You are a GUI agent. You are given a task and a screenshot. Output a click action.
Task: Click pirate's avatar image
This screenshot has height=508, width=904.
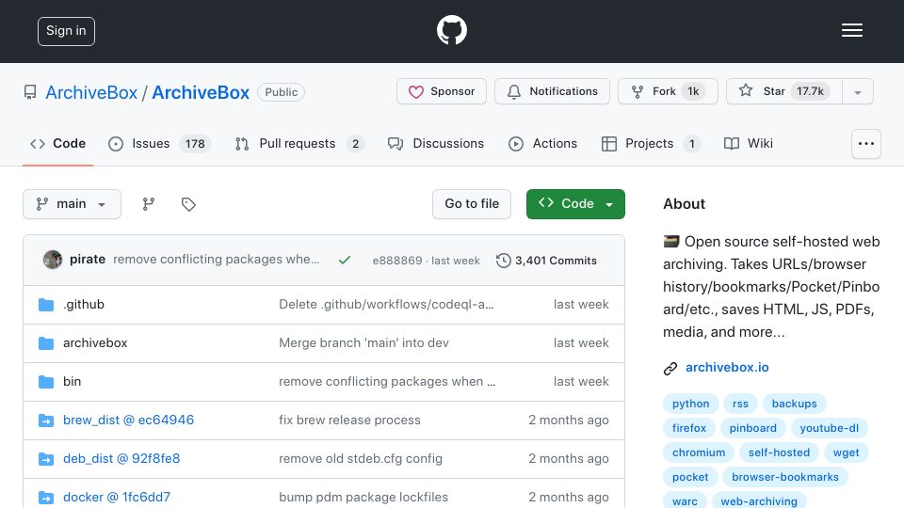[53, 260]
